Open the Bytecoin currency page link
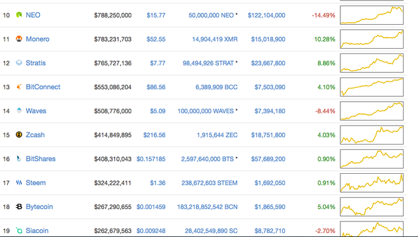The image size is (418, 237). pyautogui.click(x=39, y=206)
